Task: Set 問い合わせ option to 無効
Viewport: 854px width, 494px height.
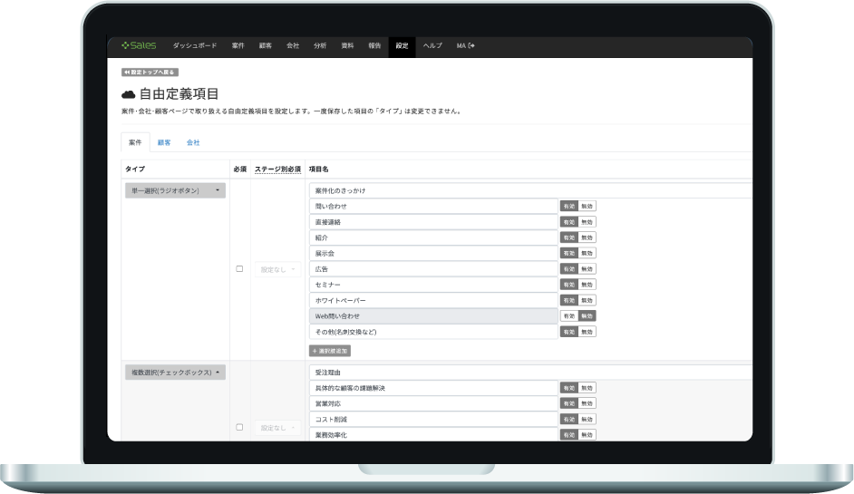Action: 587,206
